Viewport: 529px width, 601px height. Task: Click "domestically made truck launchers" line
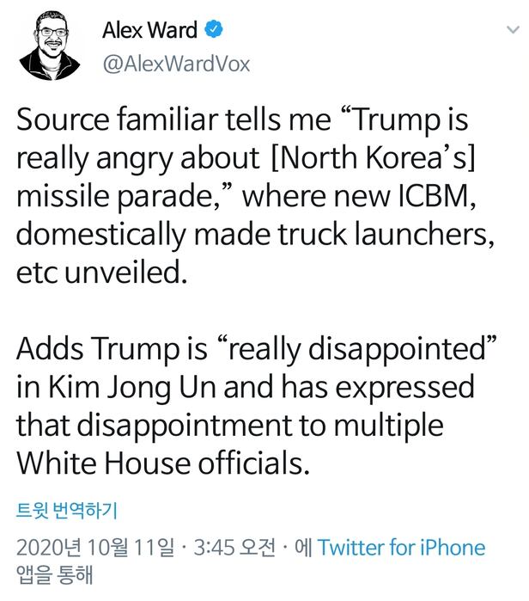click(255, 236)
